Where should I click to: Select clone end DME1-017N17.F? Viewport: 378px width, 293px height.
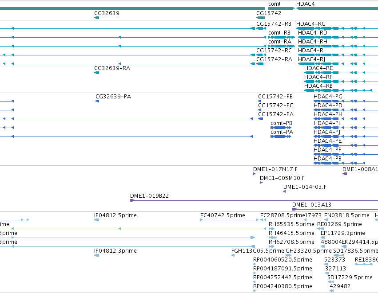click(275, 170)
